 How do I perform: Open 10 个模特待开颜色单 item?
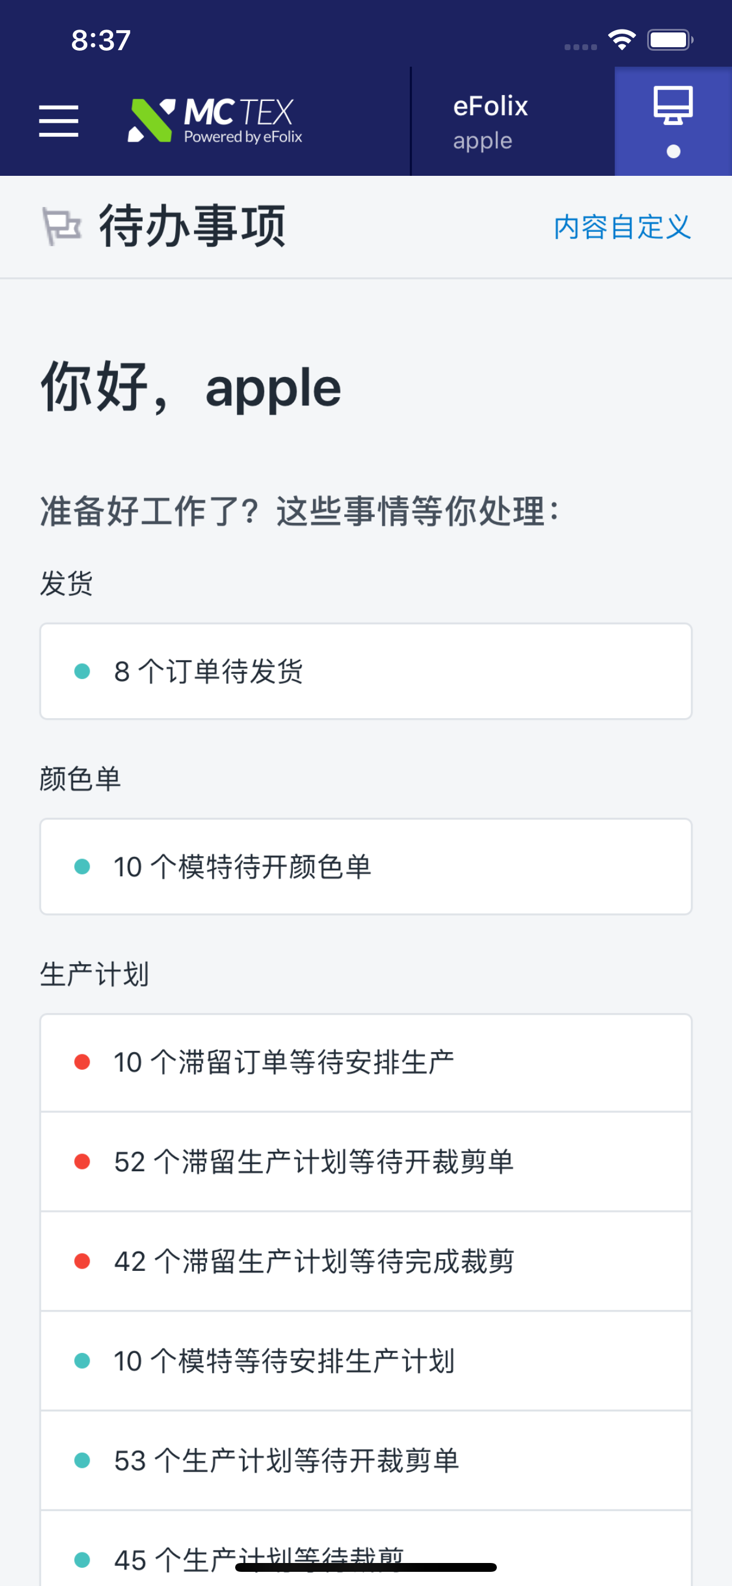coord(366,866)
